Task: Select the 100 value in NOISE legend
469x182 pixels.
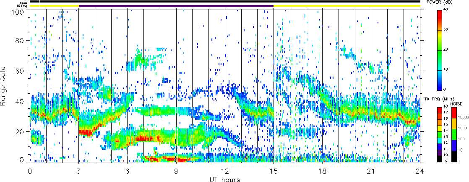Action: [x=462, y=139]
